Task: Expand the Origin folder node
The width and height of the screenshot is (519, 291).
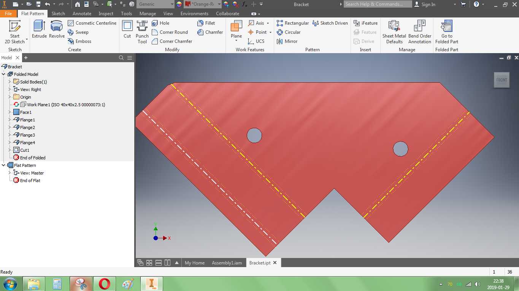Action: (x=10, y=97)
